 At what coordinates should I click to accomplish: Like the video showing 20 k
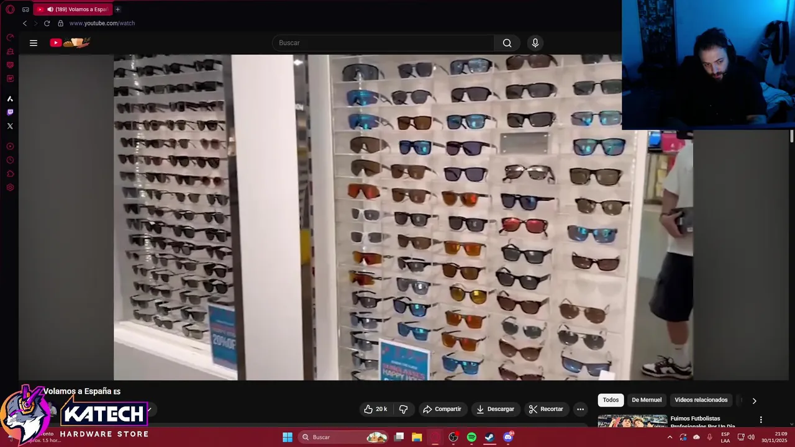(376, 409)
